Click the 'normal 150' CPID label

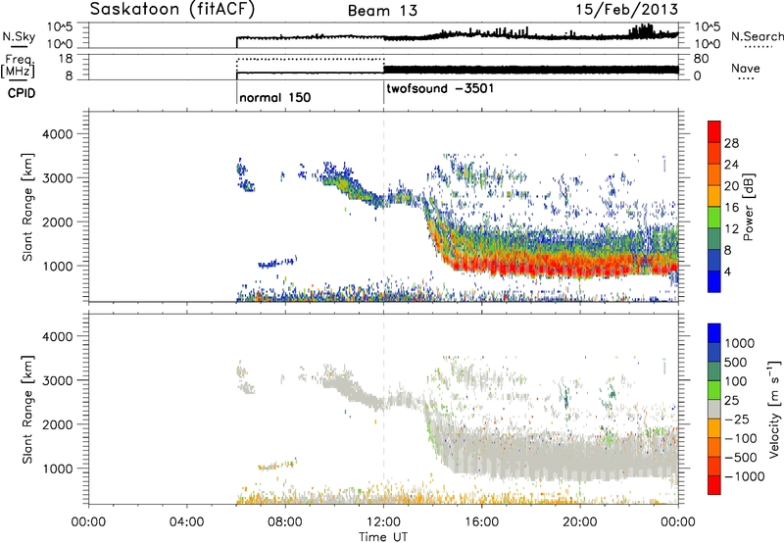point(275,97)
